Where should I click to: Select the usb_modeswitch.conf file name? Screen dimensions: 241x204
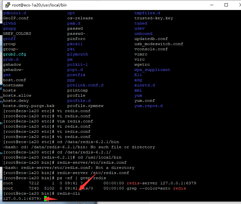point(159,44)
